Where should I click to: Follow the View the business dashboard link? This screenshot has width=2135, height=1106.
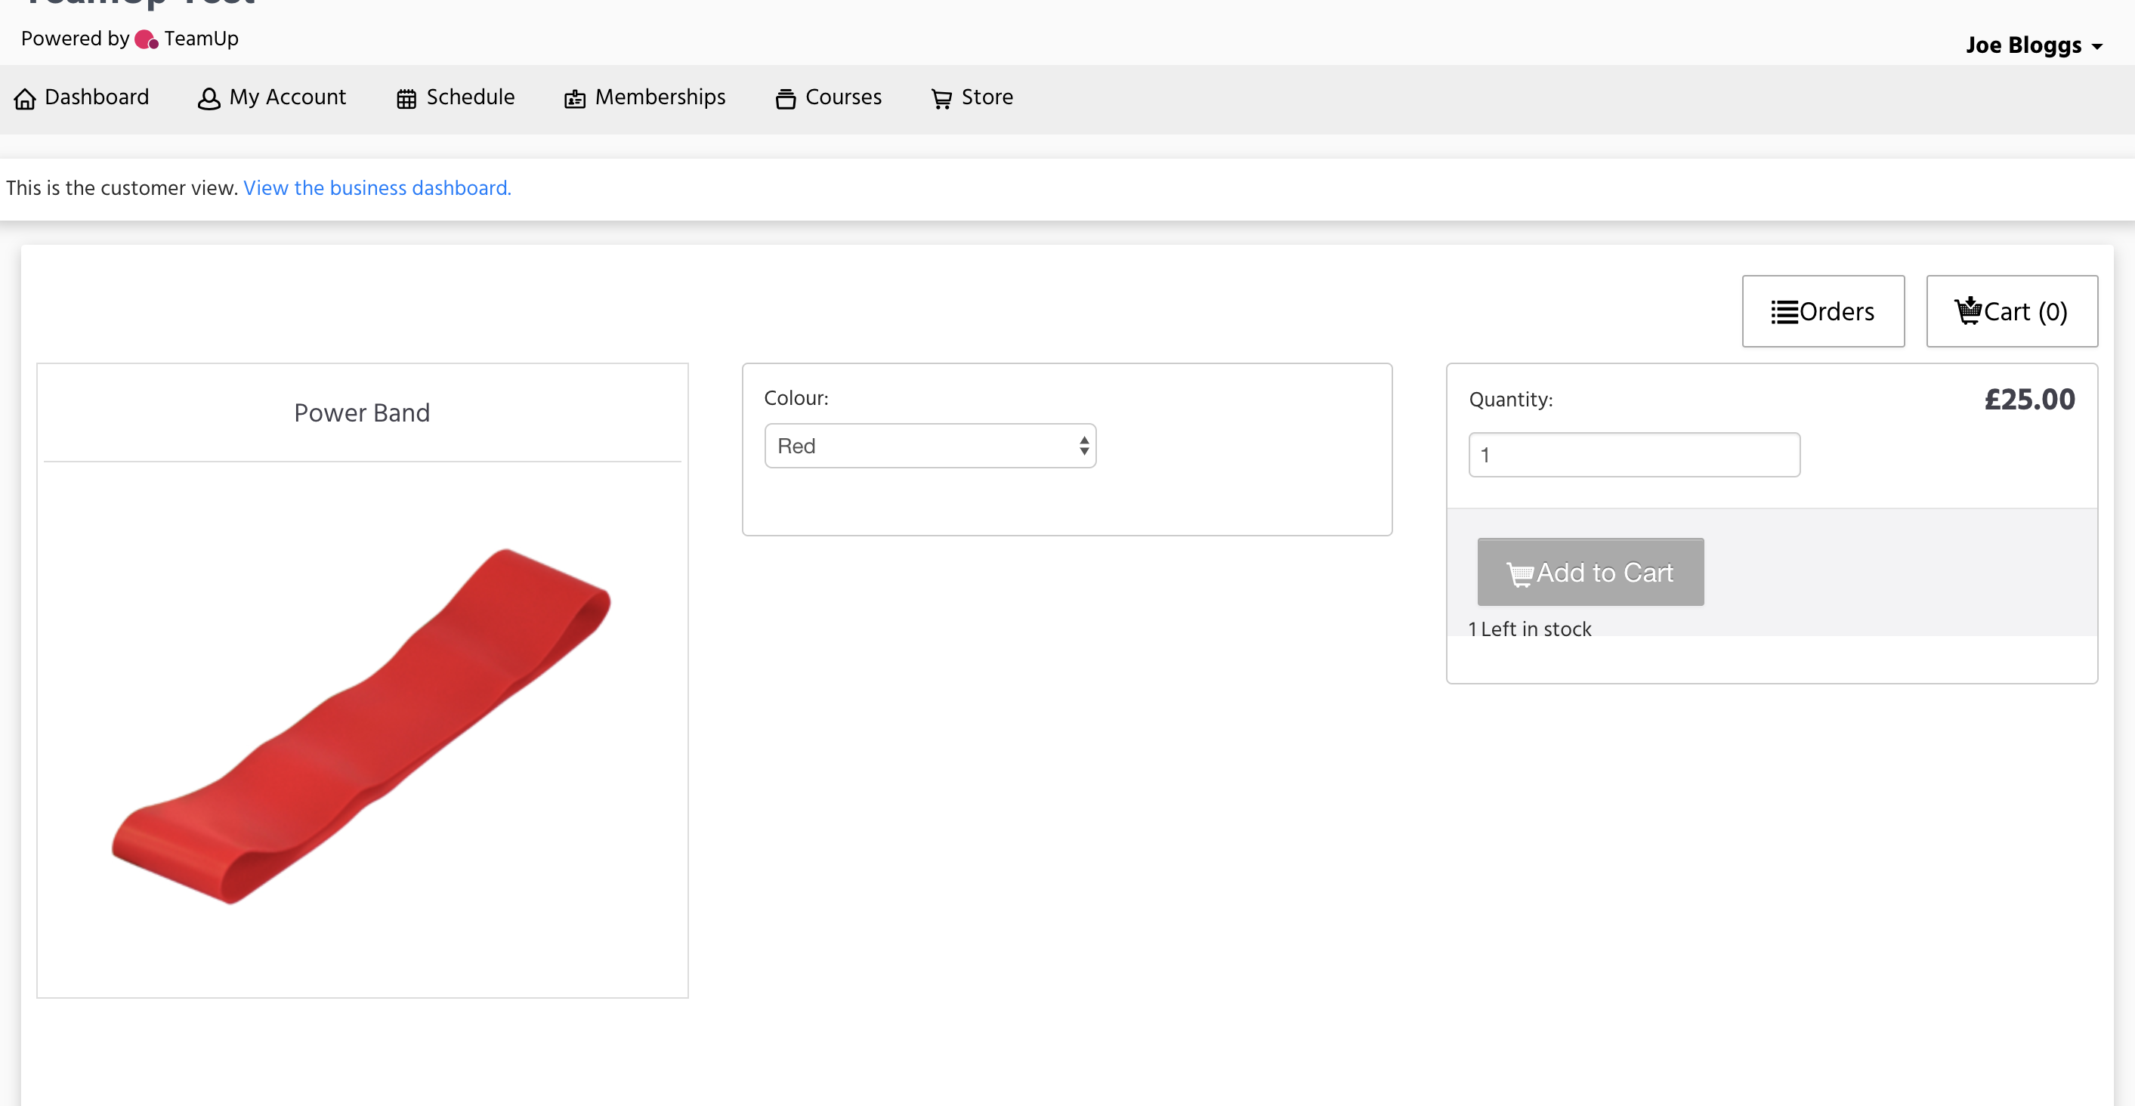point(377,188)
